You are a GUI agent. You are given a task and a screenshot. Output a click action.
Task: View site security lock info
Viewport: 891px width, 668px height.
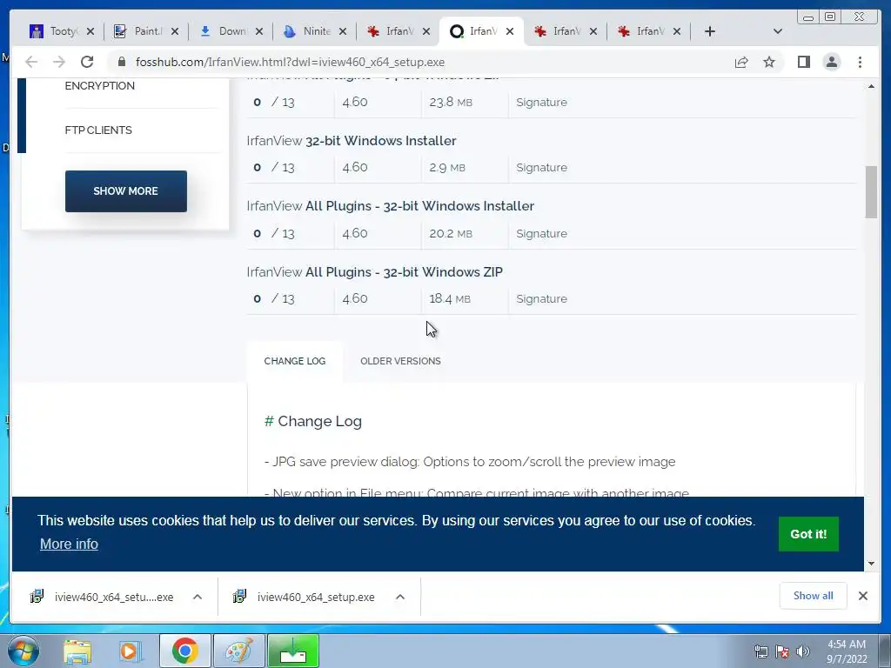pyautogui.click(x=122, y=62)
